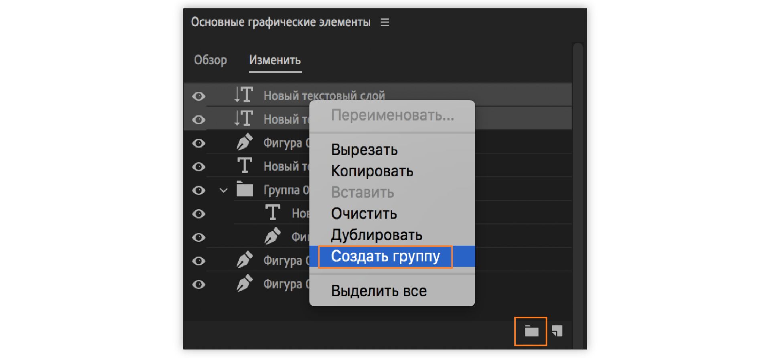Click the vertical text icon of Новый текстовый слой
This screenshot has height=358, width=770.
tap(243, 95)
